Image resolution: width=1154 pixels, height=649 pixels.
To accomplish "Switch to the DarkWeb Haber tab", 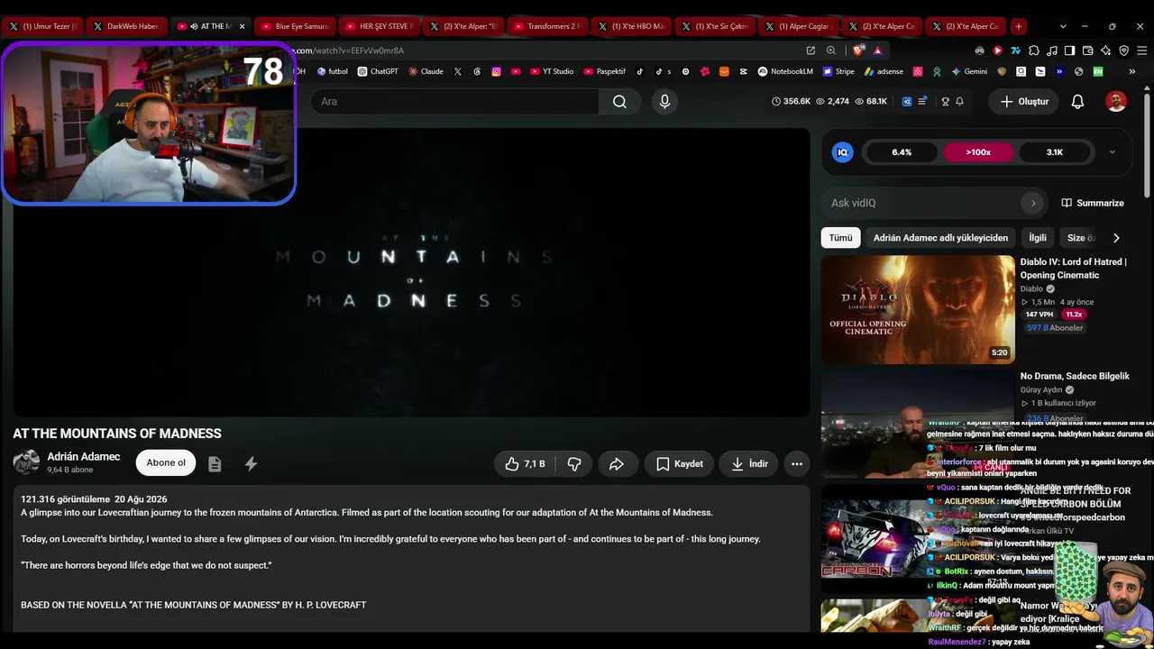I will tap(126, 26).
